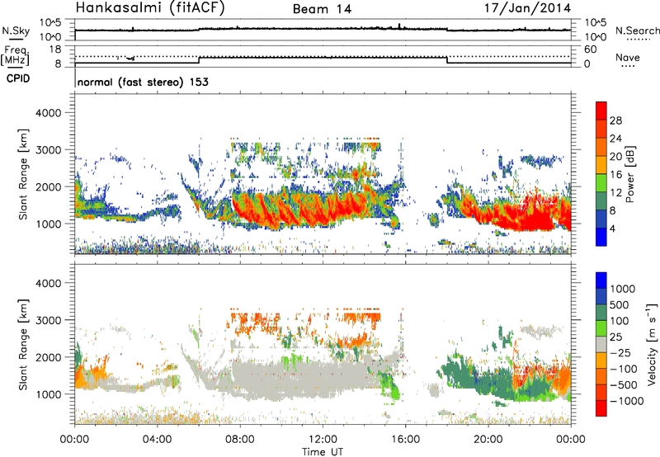Image resolution: width=660 pixels, height=457 pixels.
Task: Click the blue top of Velocity colorbar
Action: 601,280
